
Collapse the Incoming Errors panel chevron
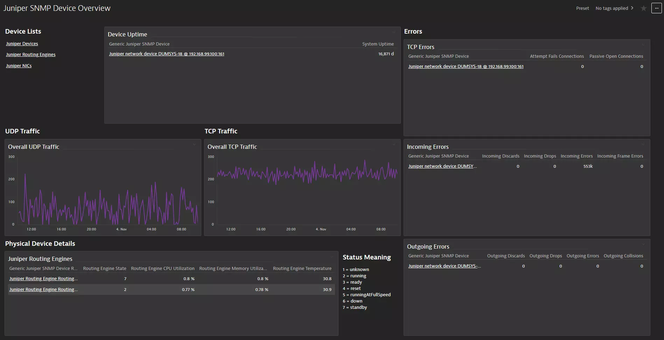(x=643, y=144)
